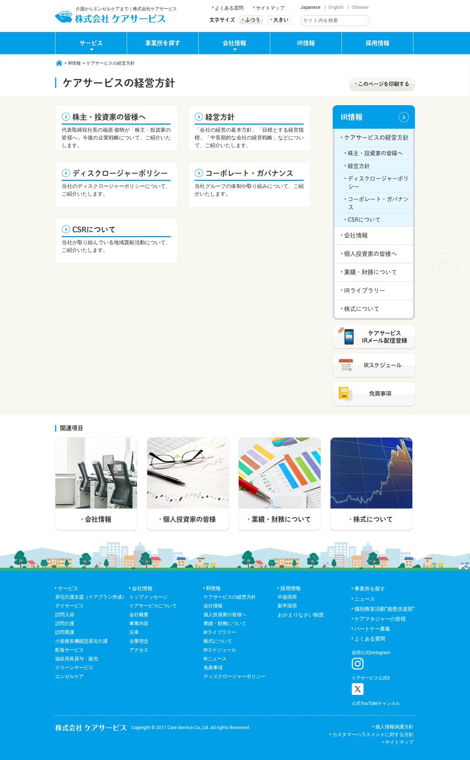The height and width of the screenshot is (760, 470).
Task: Click 公式YouTubeチャンネル footer link
Action: point(376,703)
